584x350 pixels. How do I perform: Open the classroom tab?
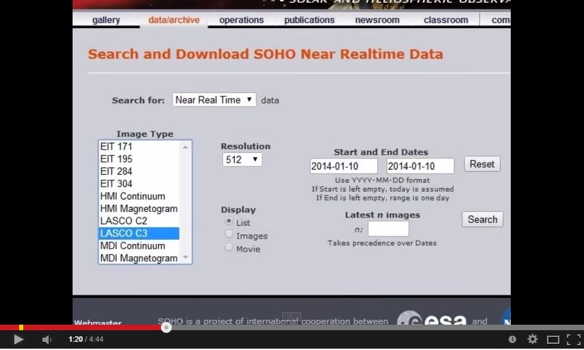(x=446, y=20)
